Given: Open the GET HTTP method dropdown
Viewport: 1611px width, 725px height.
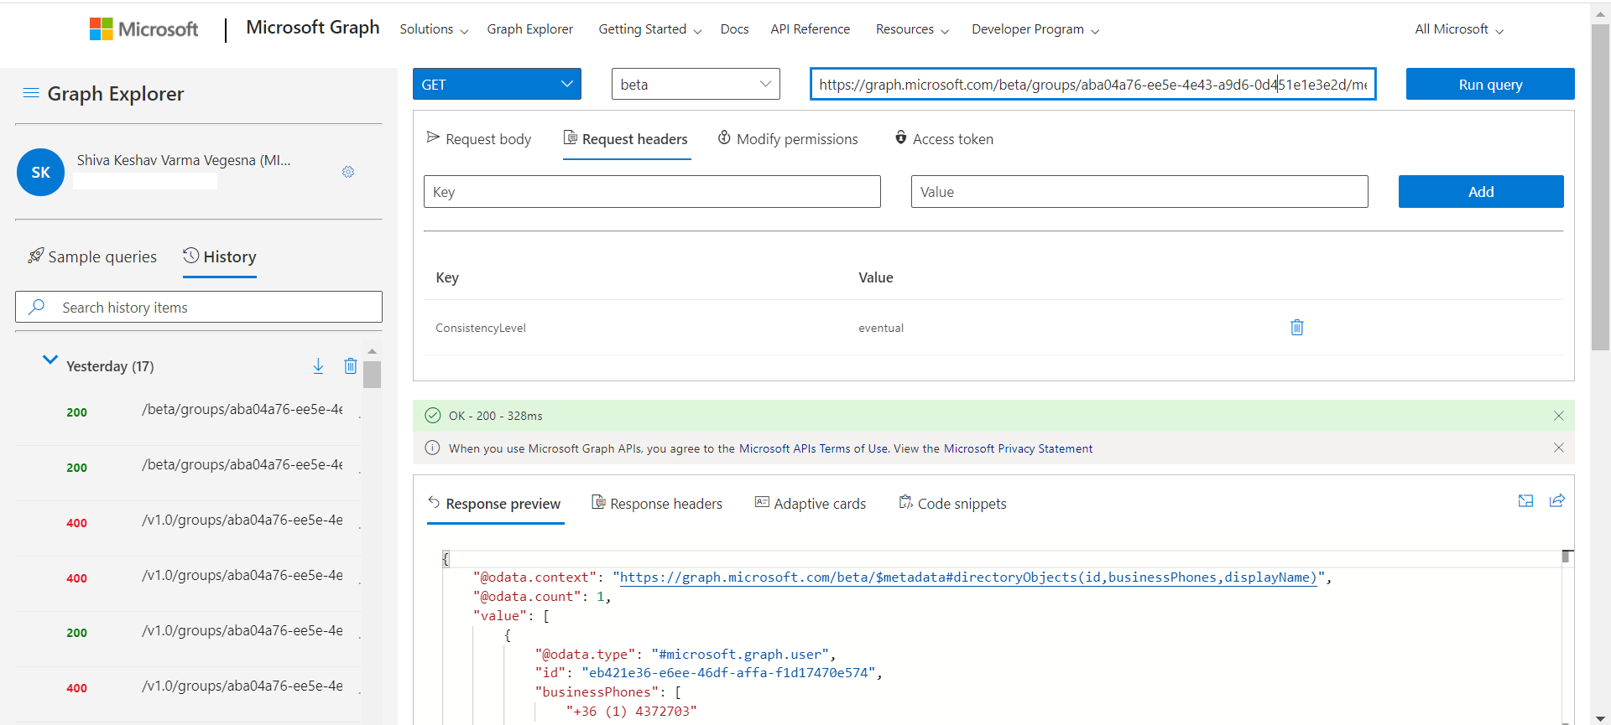Looking at the screenshot, I should pyautogui.click(x=497, y=84).
